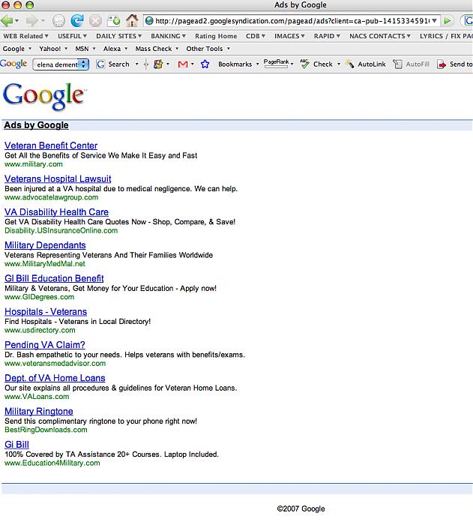
Task: Click GI Bill Education Benefit link
Action: (54, 278)
